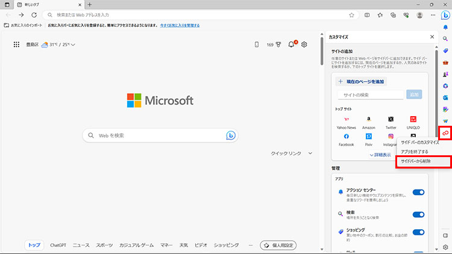Click the app launcher grid icon
The height and width of the screenshot is (254, 452).
click(x=16, y=45)
